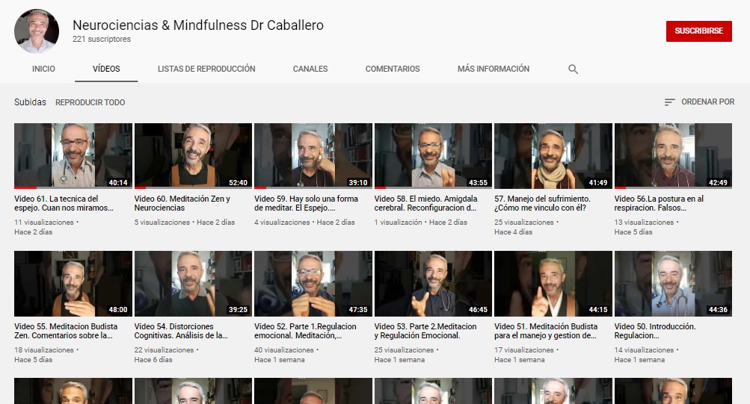
Task: Open the Dr Caballero channel avatar
Action: (x=37, y=31)
